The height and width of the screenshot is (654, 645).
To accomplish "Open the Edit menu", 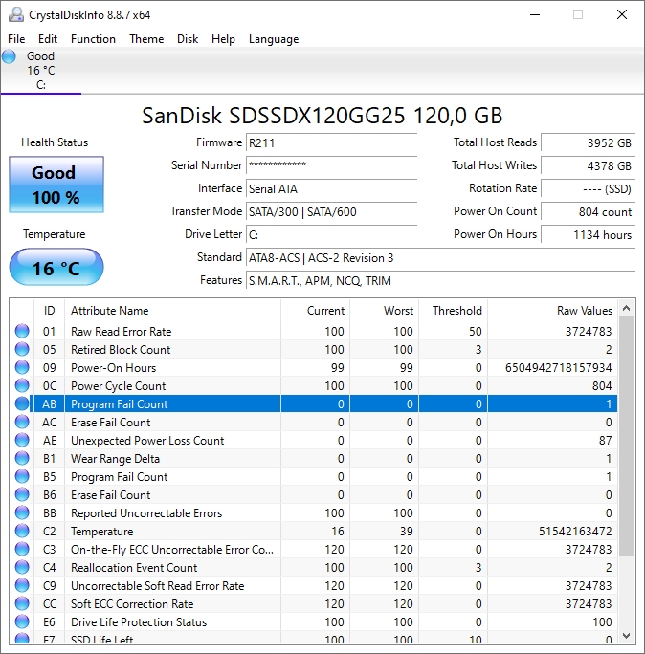I will 48,39.
